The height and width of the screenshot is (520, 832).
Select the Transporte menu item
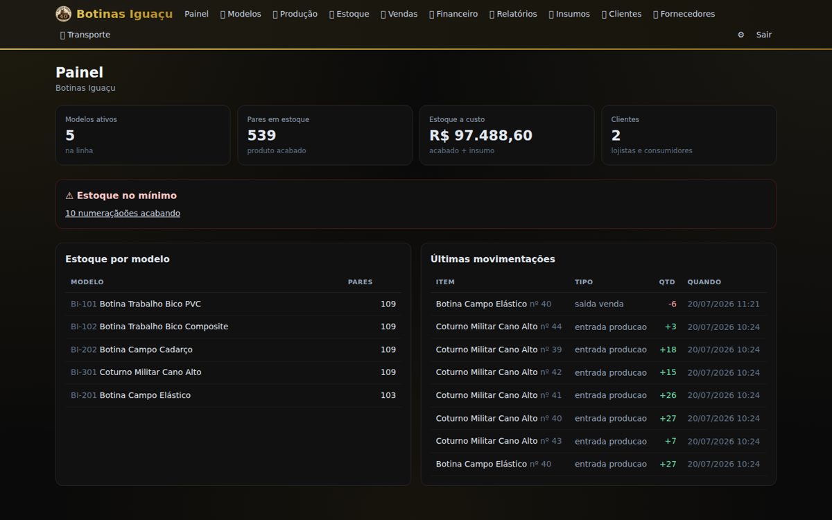coord(85,35)
